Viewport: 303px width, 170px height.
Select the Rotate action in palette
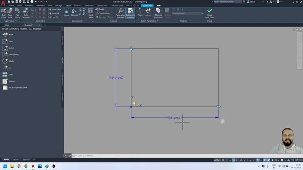coord(8,61)
